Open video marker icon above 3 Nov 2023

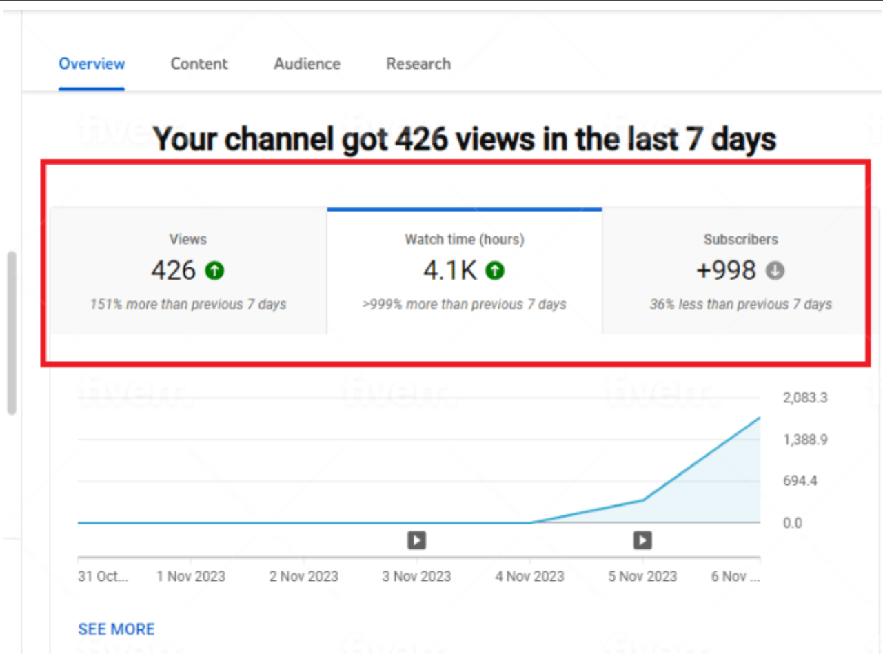tap(416, 540)
